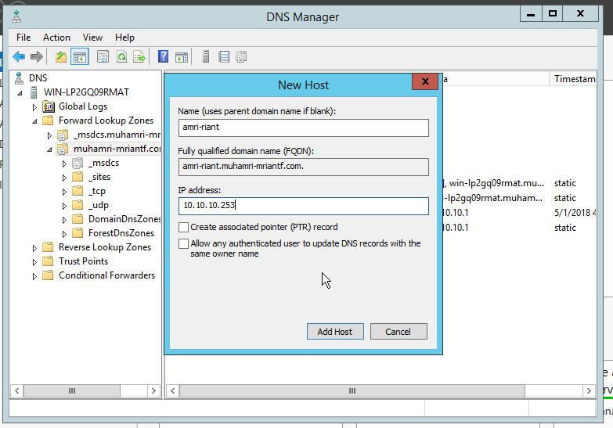The image size is (613, 428).
Task: Select the Trust Points tree item
Action: click(83, 261)
